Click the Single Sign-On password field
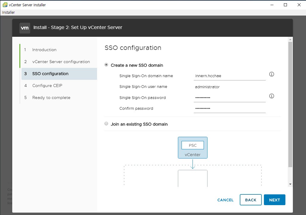The width and height of the screenshot is (306, 215). (230, 98)
